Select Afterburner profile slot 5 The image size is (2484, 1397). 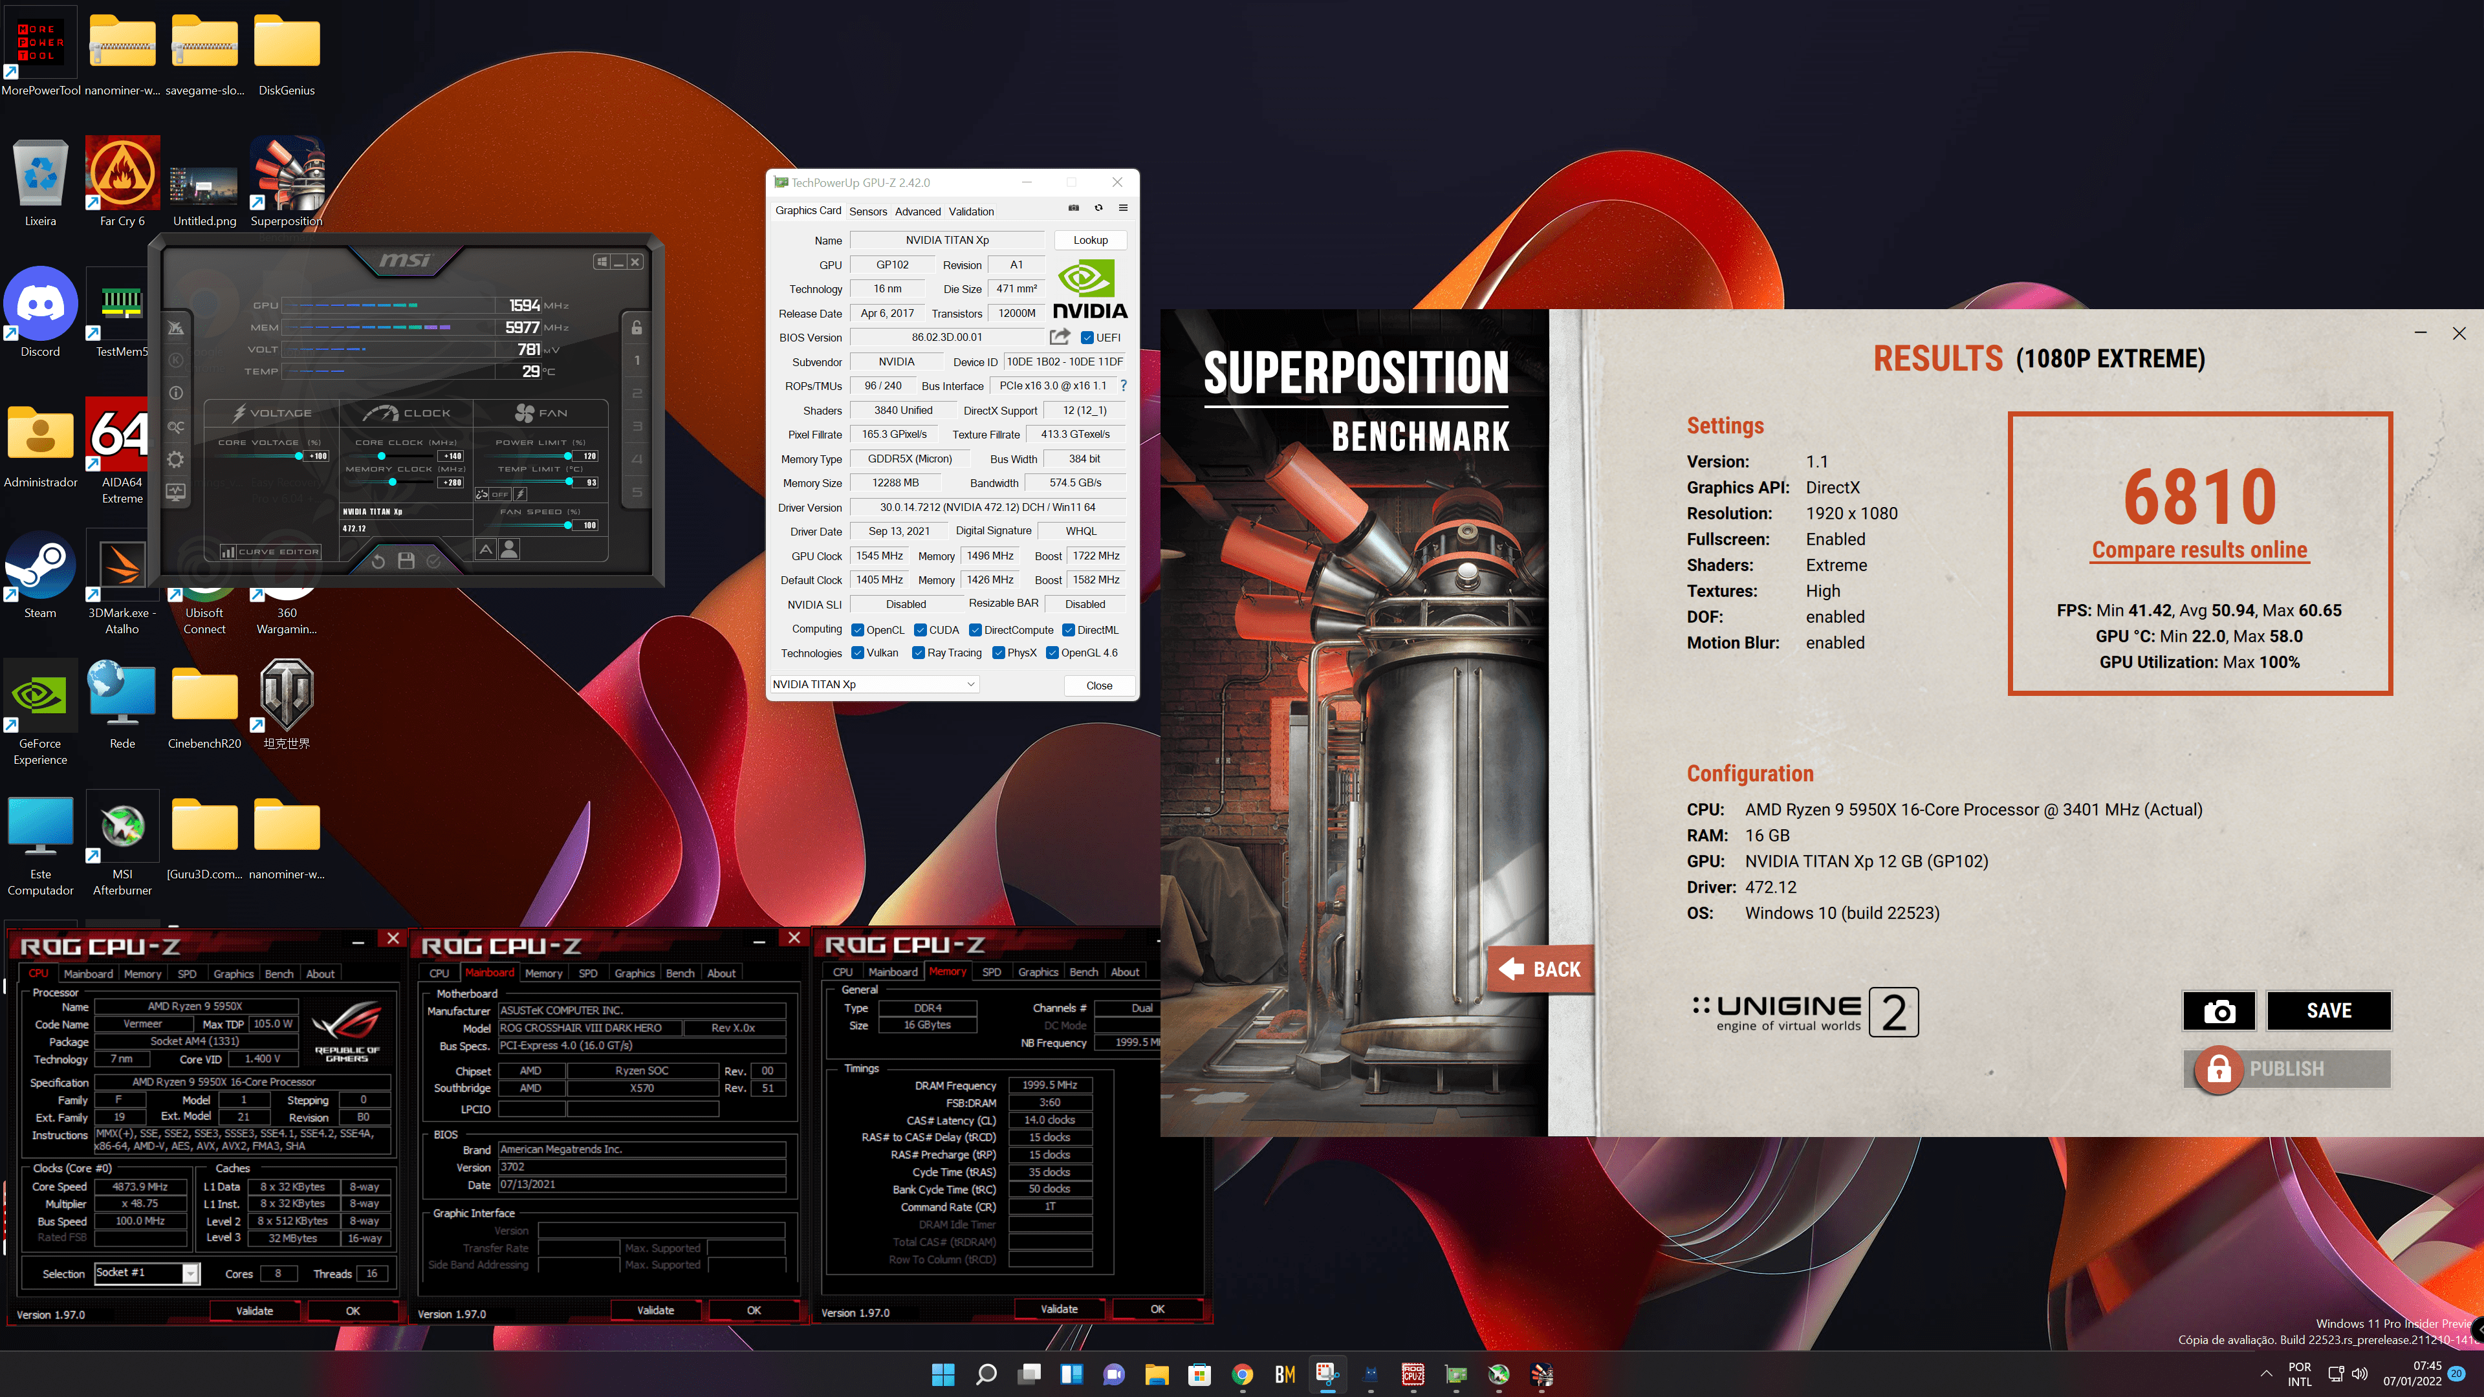tap(637, 492)
